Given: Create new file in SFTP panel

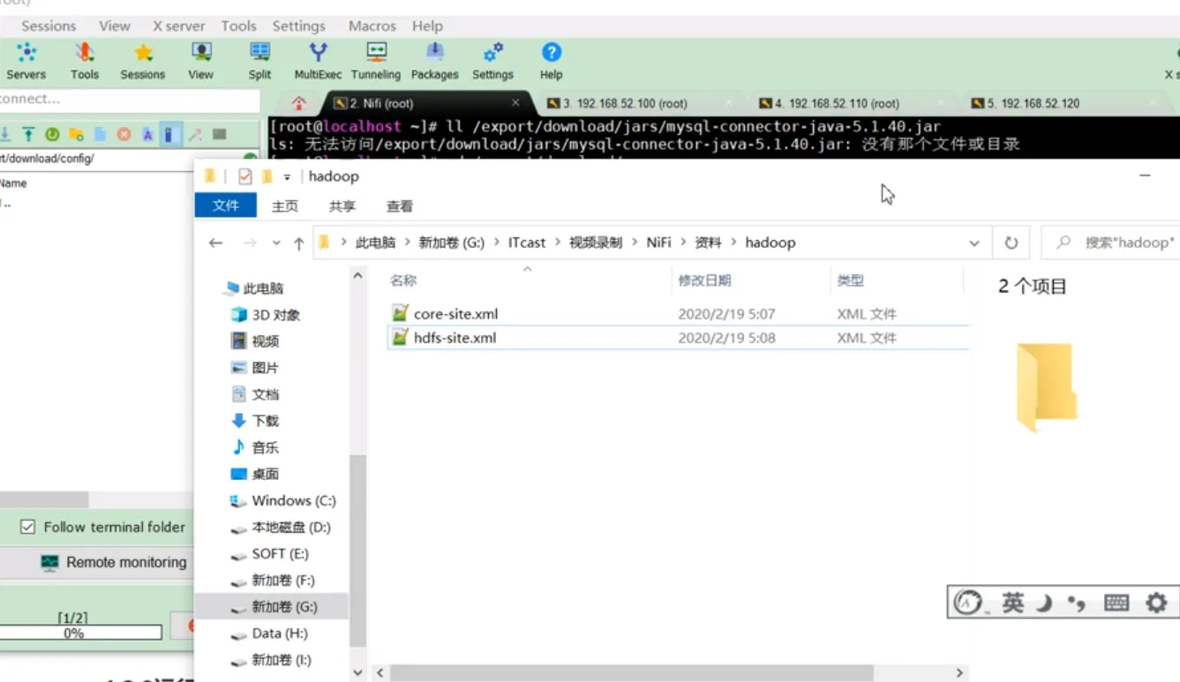Looking at the screenshot, I should (x=100, y=134).
